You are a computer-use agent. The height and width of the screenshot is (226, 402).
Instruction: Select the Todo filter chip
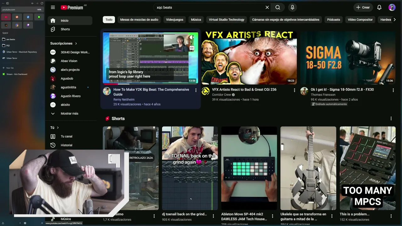click(109, 19)
